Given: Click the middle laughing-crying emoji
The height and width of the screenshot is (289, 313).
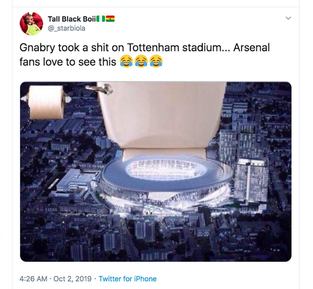Looking at the screenshot, I should point(141,61).
